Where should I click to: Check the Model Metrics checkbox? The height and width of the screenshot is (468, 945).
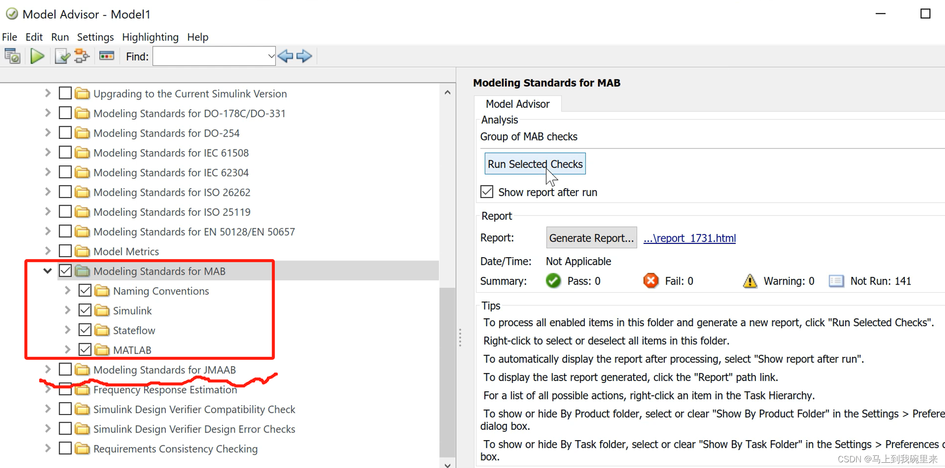click(65, 251)
